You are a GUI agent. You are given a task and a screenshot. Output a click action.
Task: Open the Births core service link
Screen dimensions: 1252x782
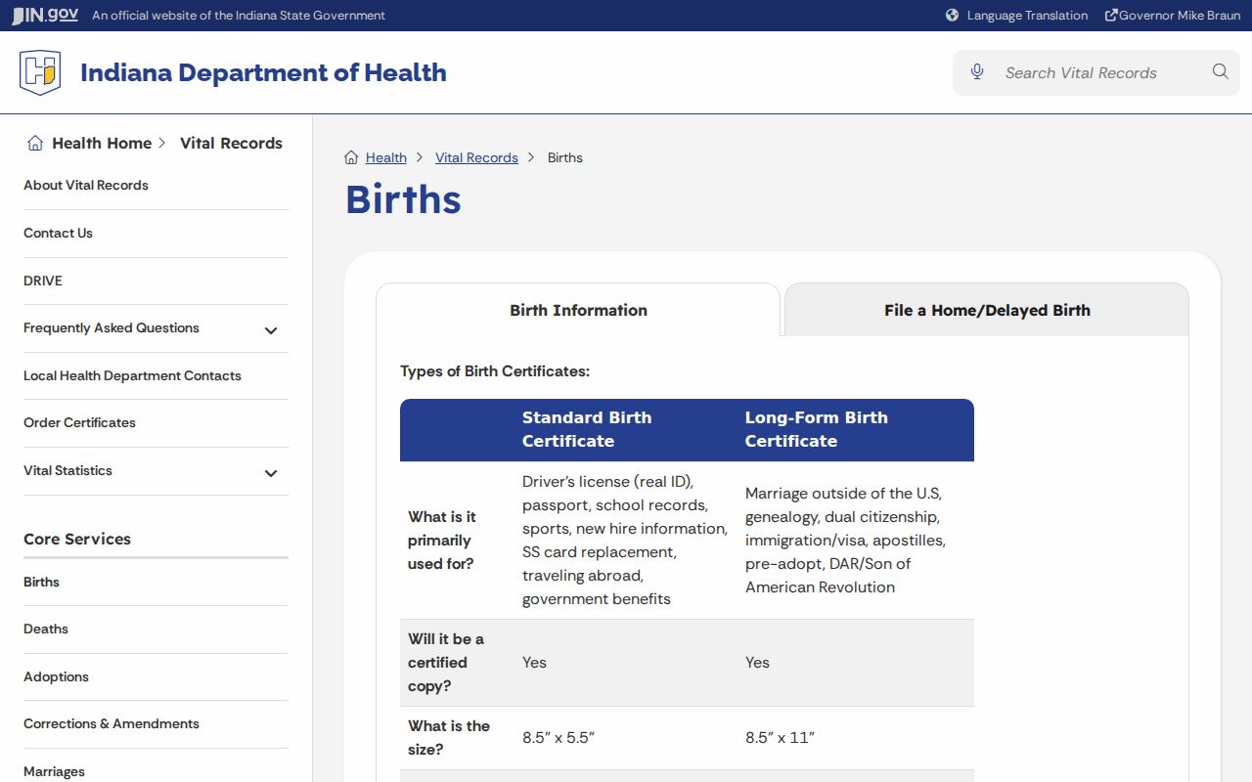pyautogui.click(x=41, y=582)
